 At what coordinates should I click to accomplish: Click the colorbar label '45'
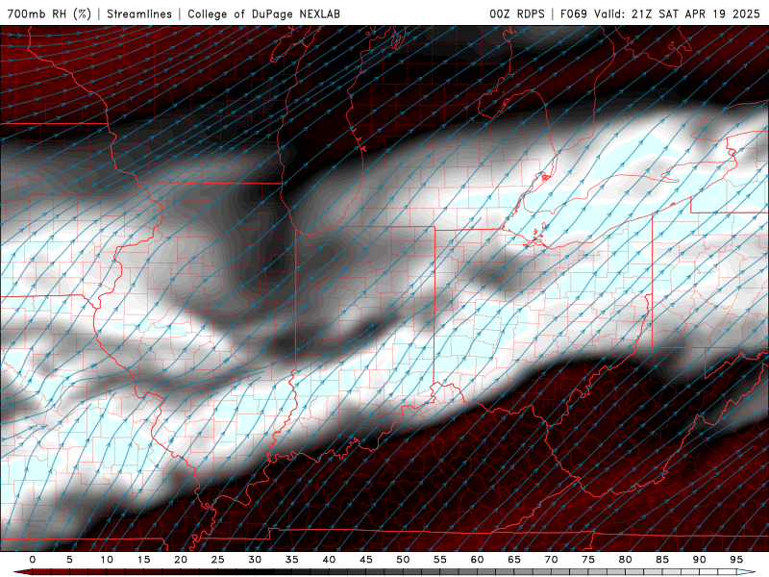(x=366, y=560)
